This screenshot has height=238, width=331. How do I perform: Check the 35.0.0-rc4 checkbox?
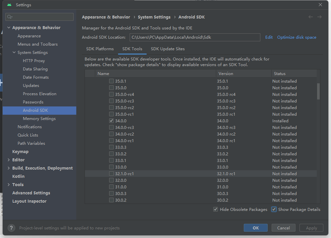[111, 94]
